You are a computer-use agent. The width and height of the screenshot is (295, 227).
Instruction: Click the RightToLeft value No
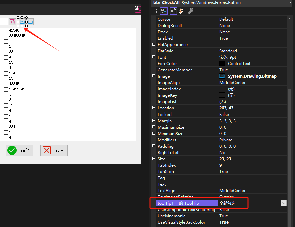point(222,152)
